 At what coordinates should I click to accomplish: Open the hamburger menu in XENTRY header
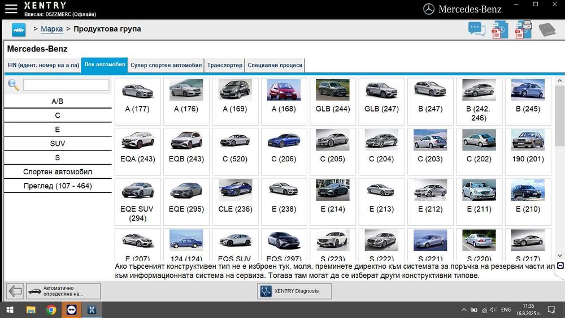pos(11,8)
